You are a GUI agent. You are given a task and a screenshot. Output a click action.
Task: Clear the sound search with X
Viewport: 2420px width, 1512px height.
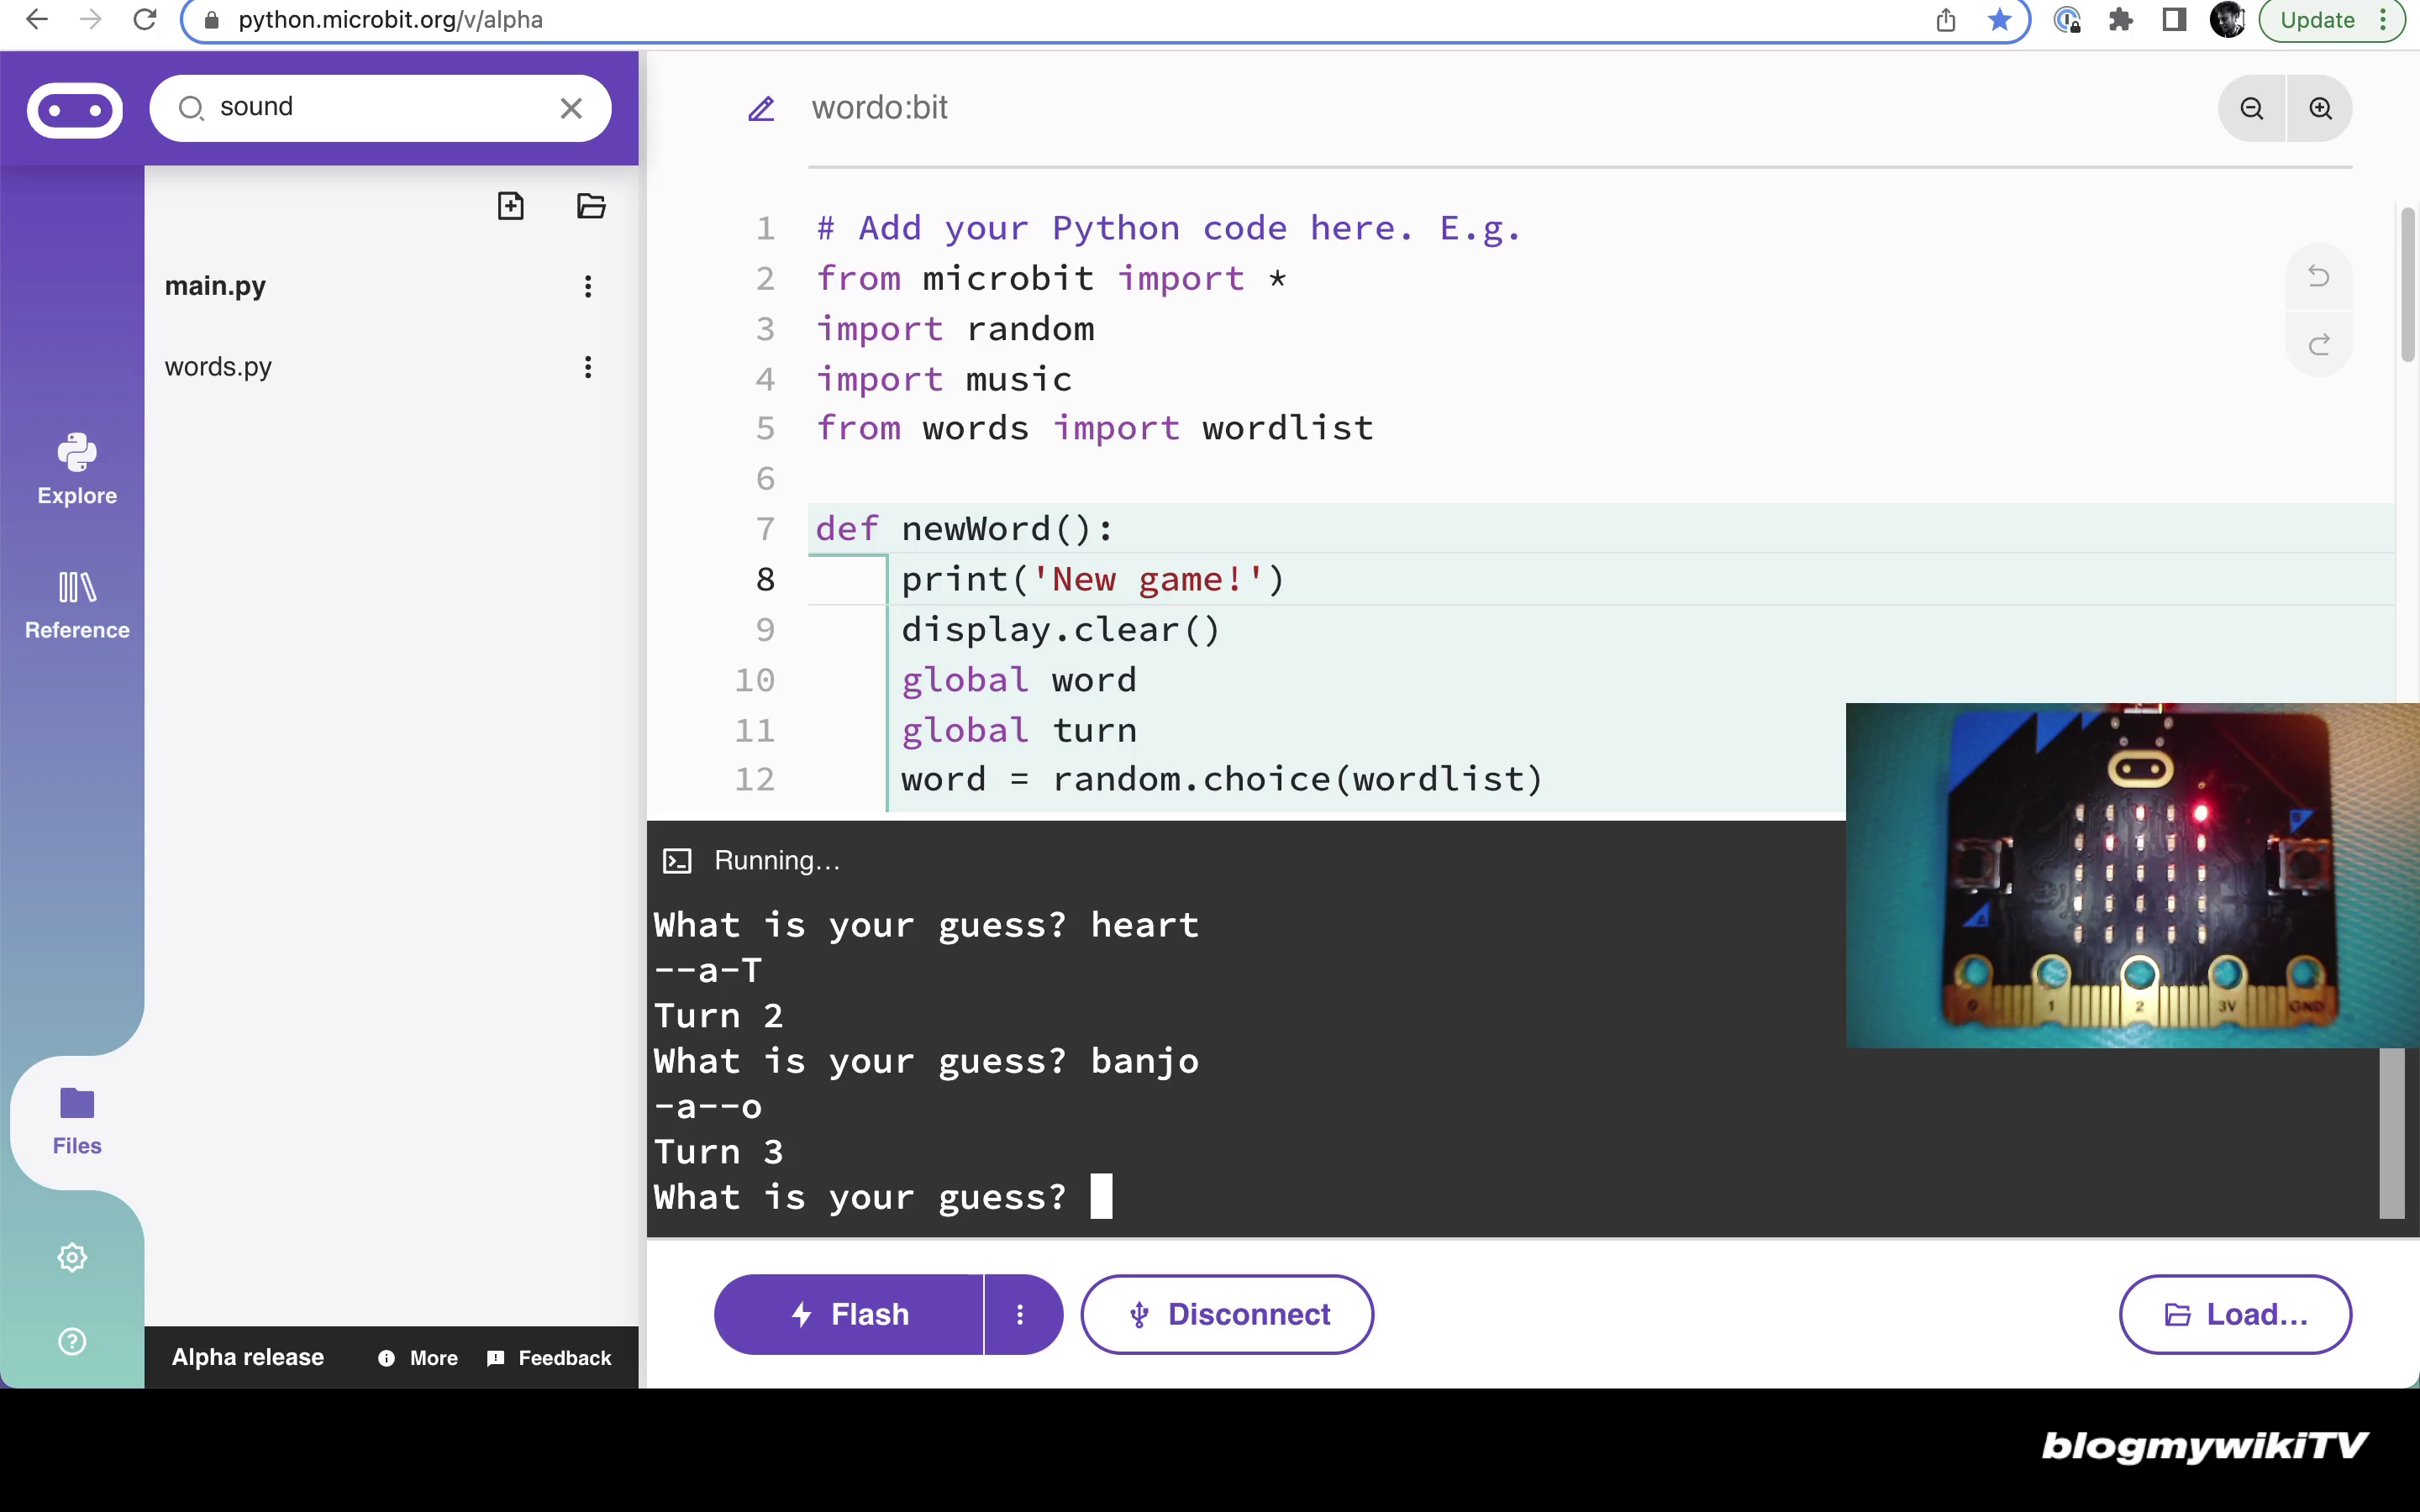click(571, 108)
